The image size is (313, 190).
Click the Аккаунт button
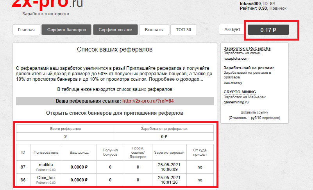click(x=232, y=30)
